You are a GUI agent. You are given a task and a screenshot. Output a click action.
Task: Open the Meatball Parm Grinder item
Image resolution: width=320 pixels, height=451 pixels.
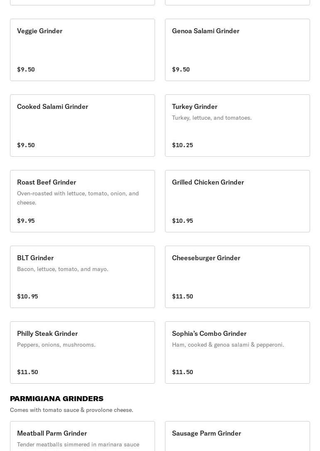(82, 436)
